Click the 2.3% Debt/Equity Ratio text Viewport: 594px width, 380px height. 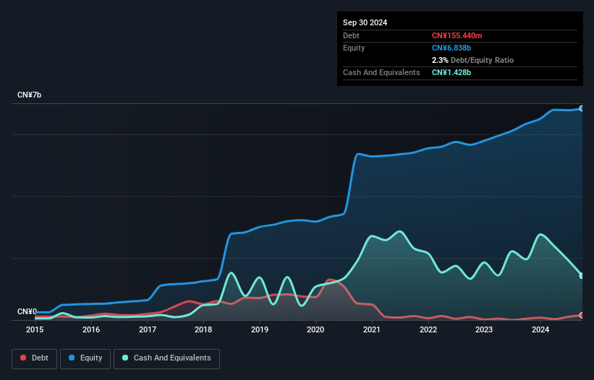point(472,60)
